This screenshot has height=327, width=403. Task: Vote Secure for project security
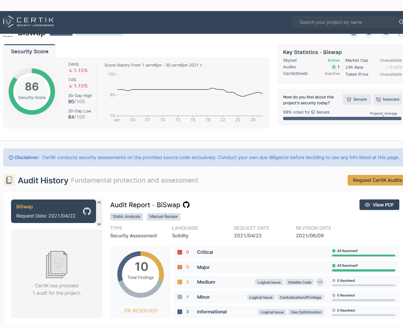(357, 99)
